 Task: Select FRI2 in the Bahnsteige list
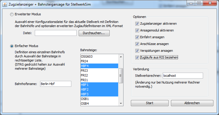pos(99,75)
